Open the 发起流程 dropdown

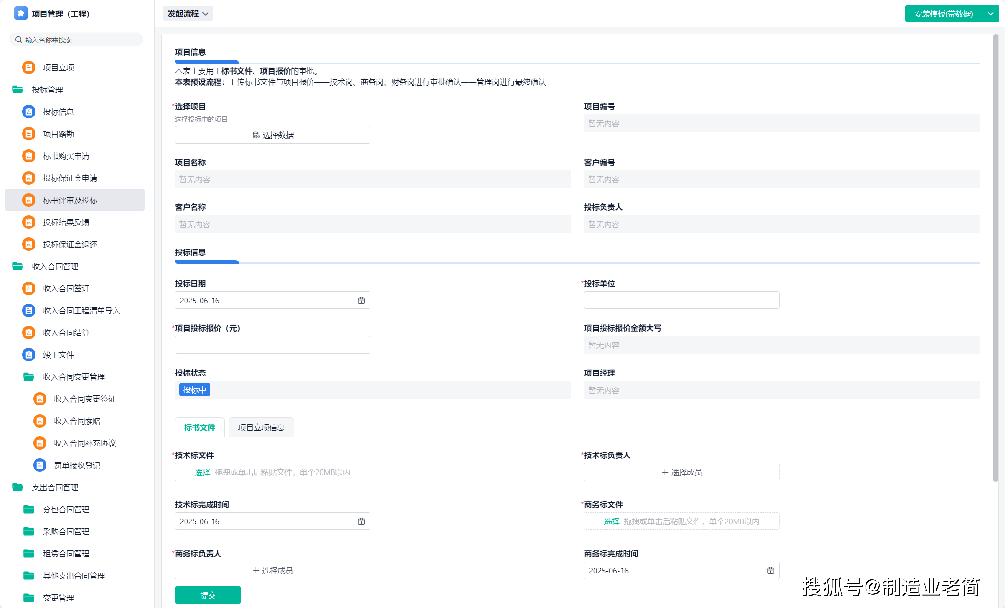tap(188, 13)
